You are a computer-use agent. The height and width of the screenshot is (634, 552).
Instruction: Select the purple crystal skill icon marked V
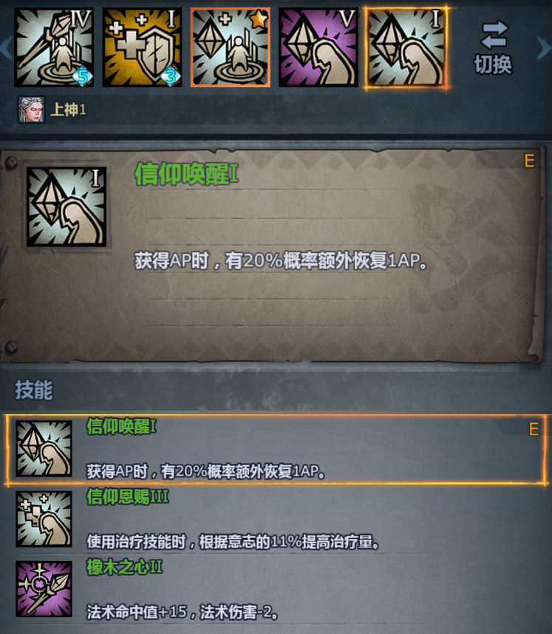click(x=318, y=47)
